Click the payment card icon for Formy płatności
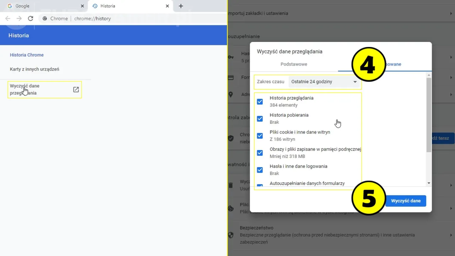The width and height of the screenshot is (455, 256). coord(231,78)
